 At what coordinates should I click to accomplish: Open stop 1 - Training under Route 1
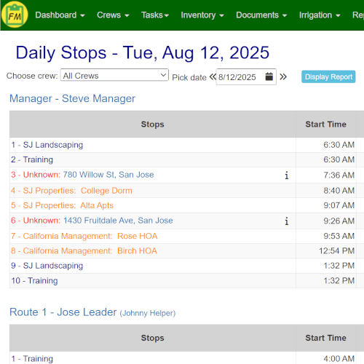click(x=32, y=359)
